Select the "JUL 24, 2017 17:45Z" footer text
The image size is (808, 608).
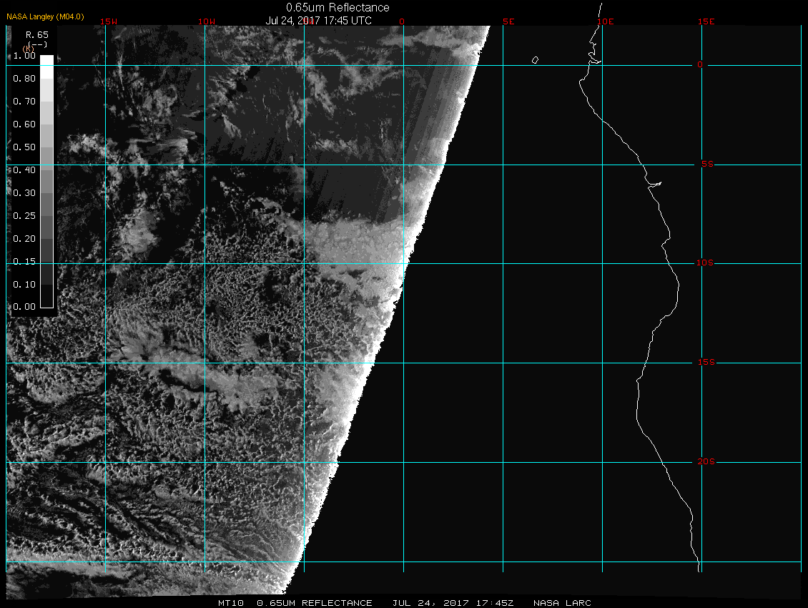click(453, 603)
